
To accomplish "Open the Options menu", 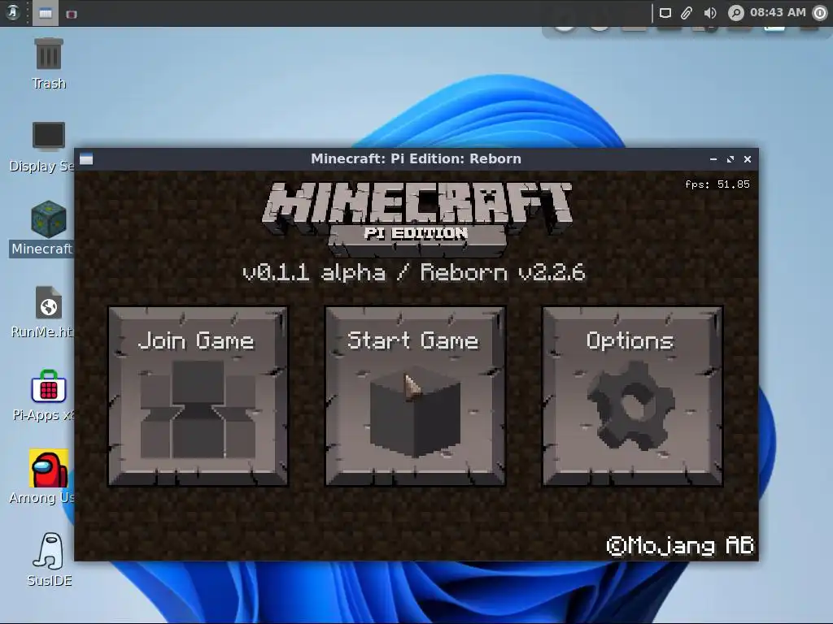I will click(632, 396).
